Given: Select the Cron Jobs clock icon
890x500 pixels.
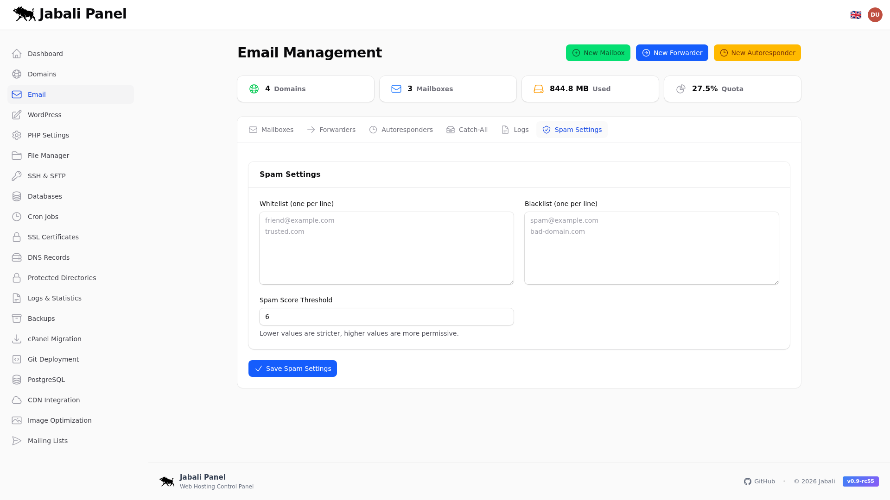Looking at the screenshot, I should [x=17, y=216].
